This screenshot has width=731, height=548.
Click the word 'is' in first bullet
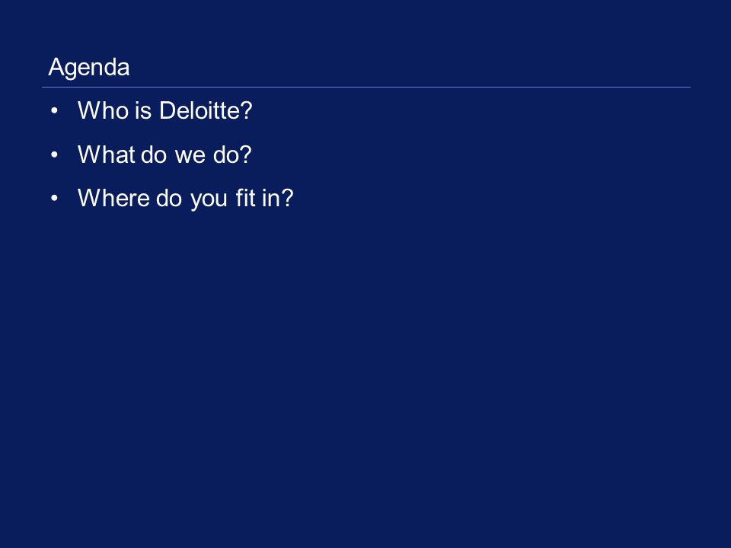click(x=144, y=110)
